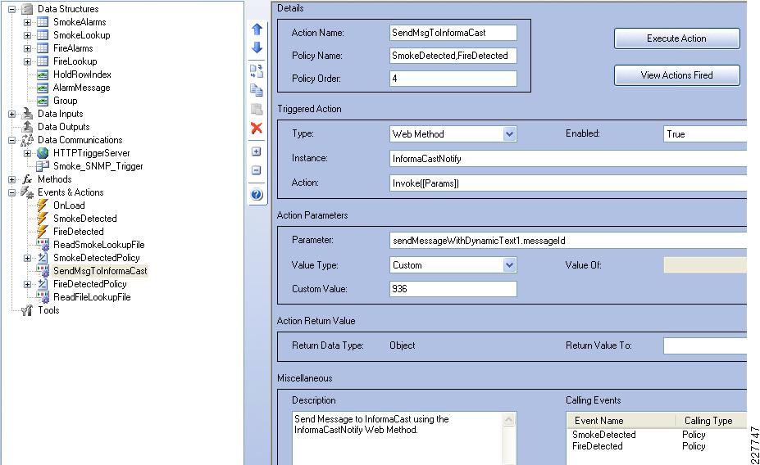Expand the Methods node
This screenshot has width=760, height=465.
point(12,179)
